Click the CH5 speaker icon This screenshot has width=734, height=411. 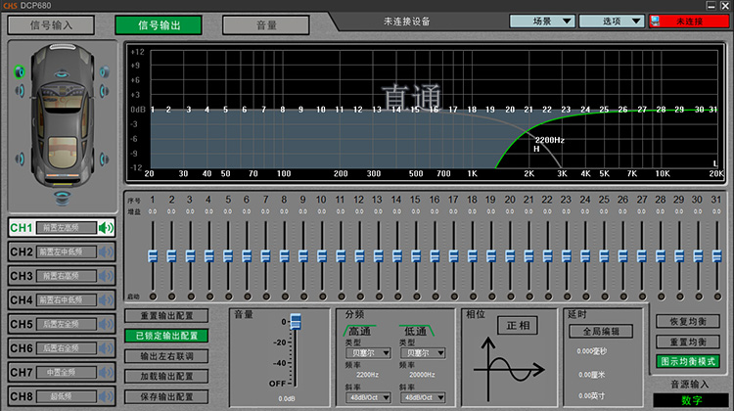[x=107, y=324]
